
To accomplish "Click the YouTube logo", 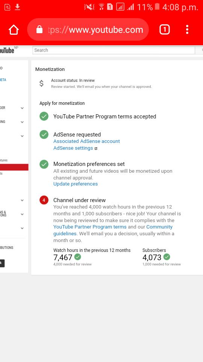I will [x=7, y=50].
